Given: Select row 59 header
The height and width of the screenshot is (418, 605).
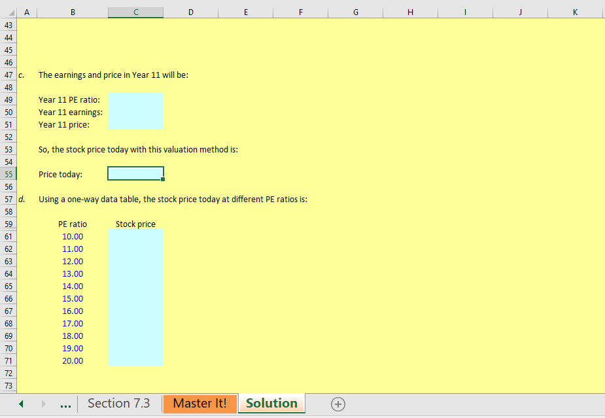Looking at the screenshot, I should pos(9,224).
